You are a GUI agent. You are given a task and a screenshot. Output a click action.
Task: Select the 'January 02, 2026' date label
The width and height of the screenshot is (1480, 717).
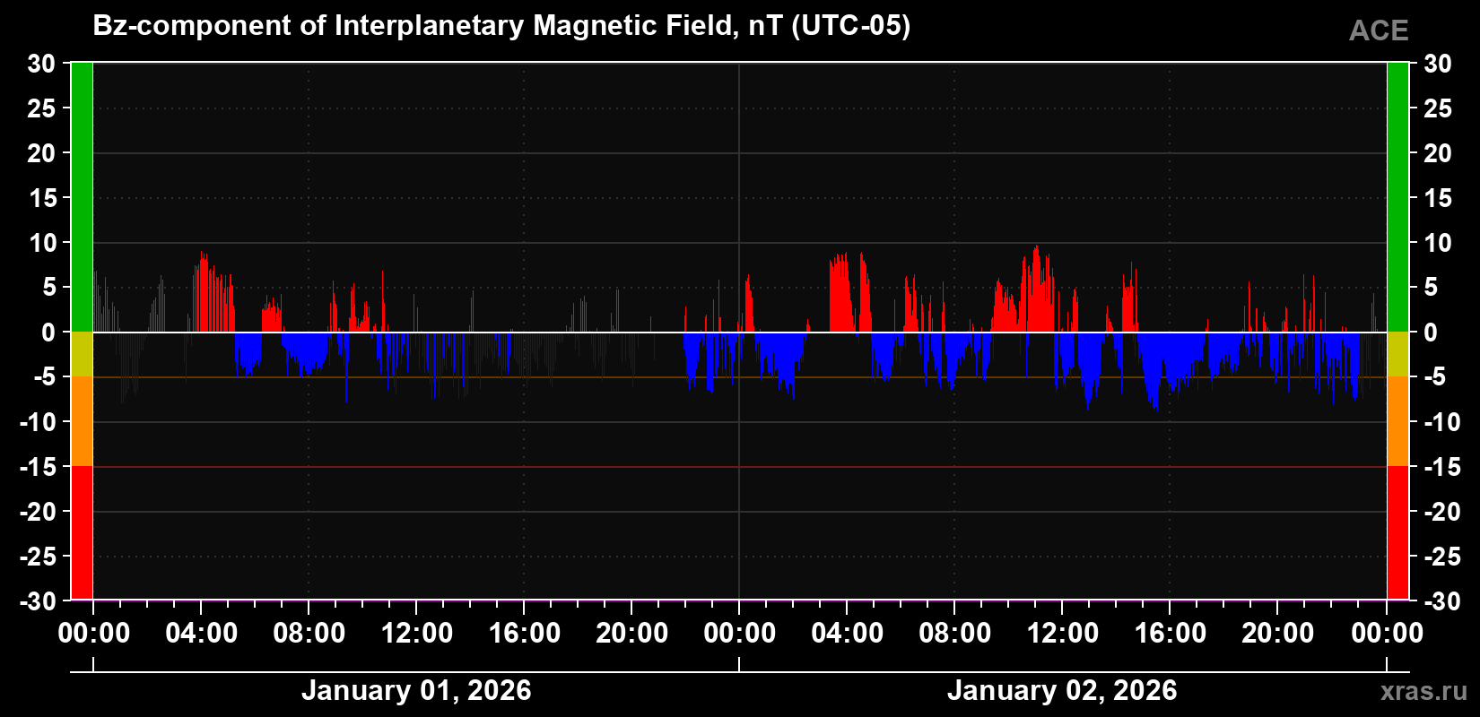[1062, 690]
